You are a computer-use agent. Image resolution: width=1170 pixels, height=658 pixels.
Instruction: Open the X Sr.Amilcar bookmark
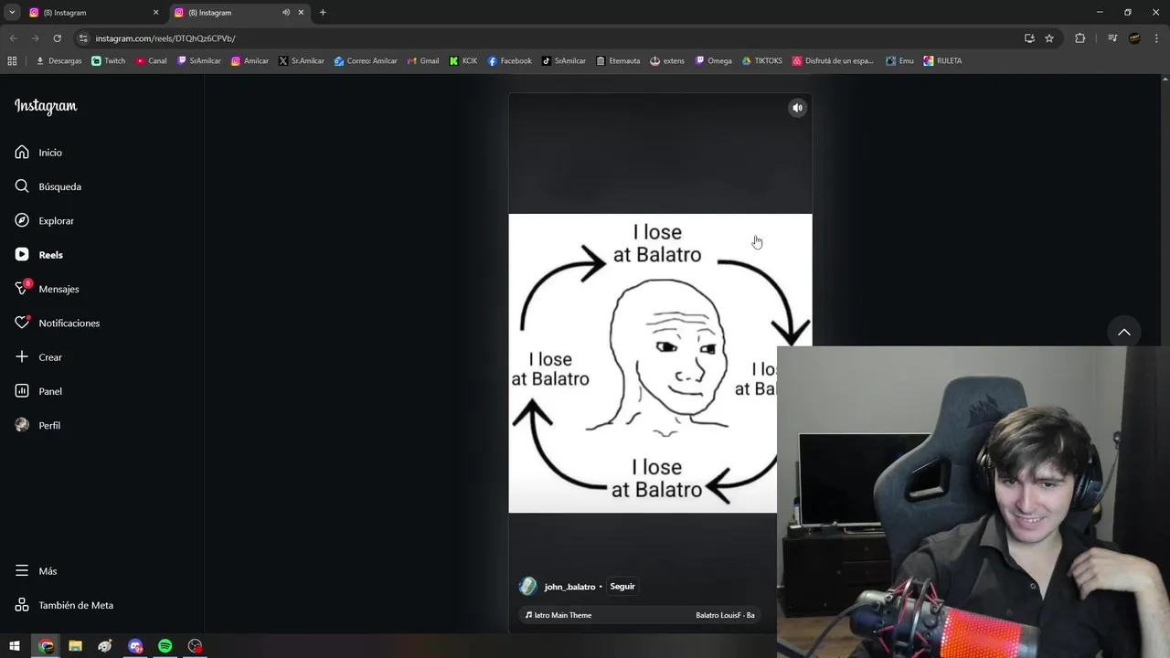pos(301,61)
